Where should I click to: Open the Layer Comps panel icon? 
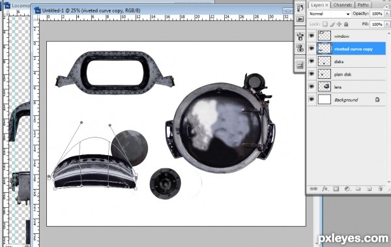[x=300, y=65]
